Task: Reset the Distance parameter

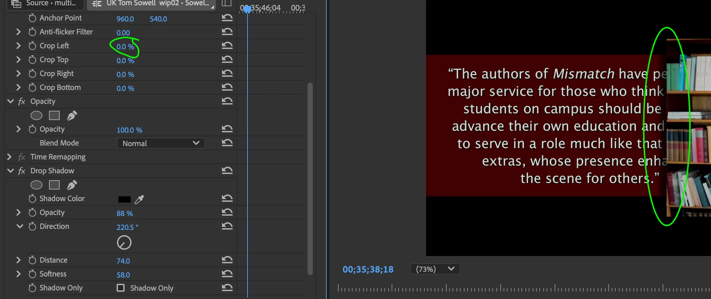Action: (x=227, y=260)
